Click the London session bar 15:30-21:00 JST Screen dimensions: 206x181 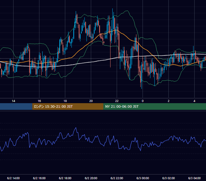click(x=68, y=106)
